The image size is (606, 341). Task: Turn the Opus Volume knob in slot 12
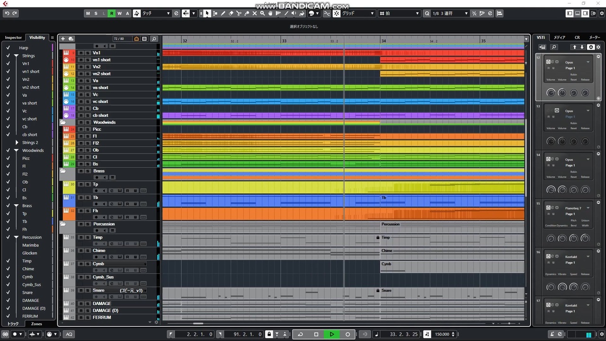(551, 93)
